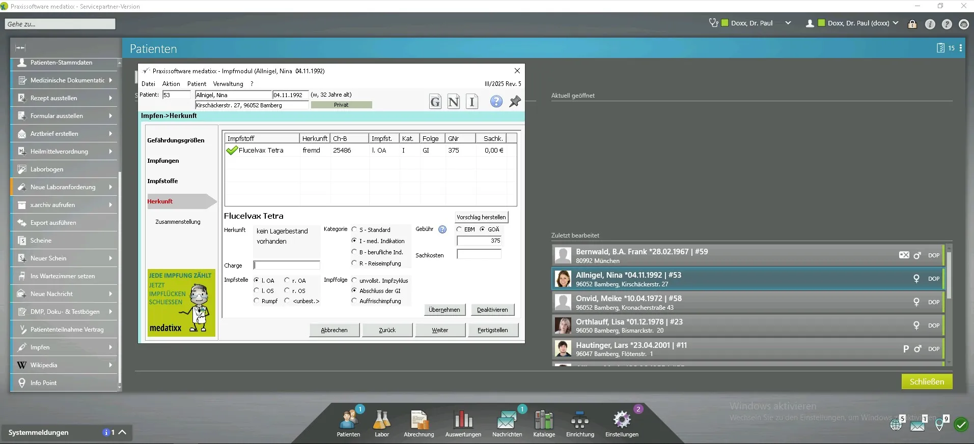Select the S - Standard category radio
Image resolution: width=974 pixels, height=444 pixels.
click(354, 230)
